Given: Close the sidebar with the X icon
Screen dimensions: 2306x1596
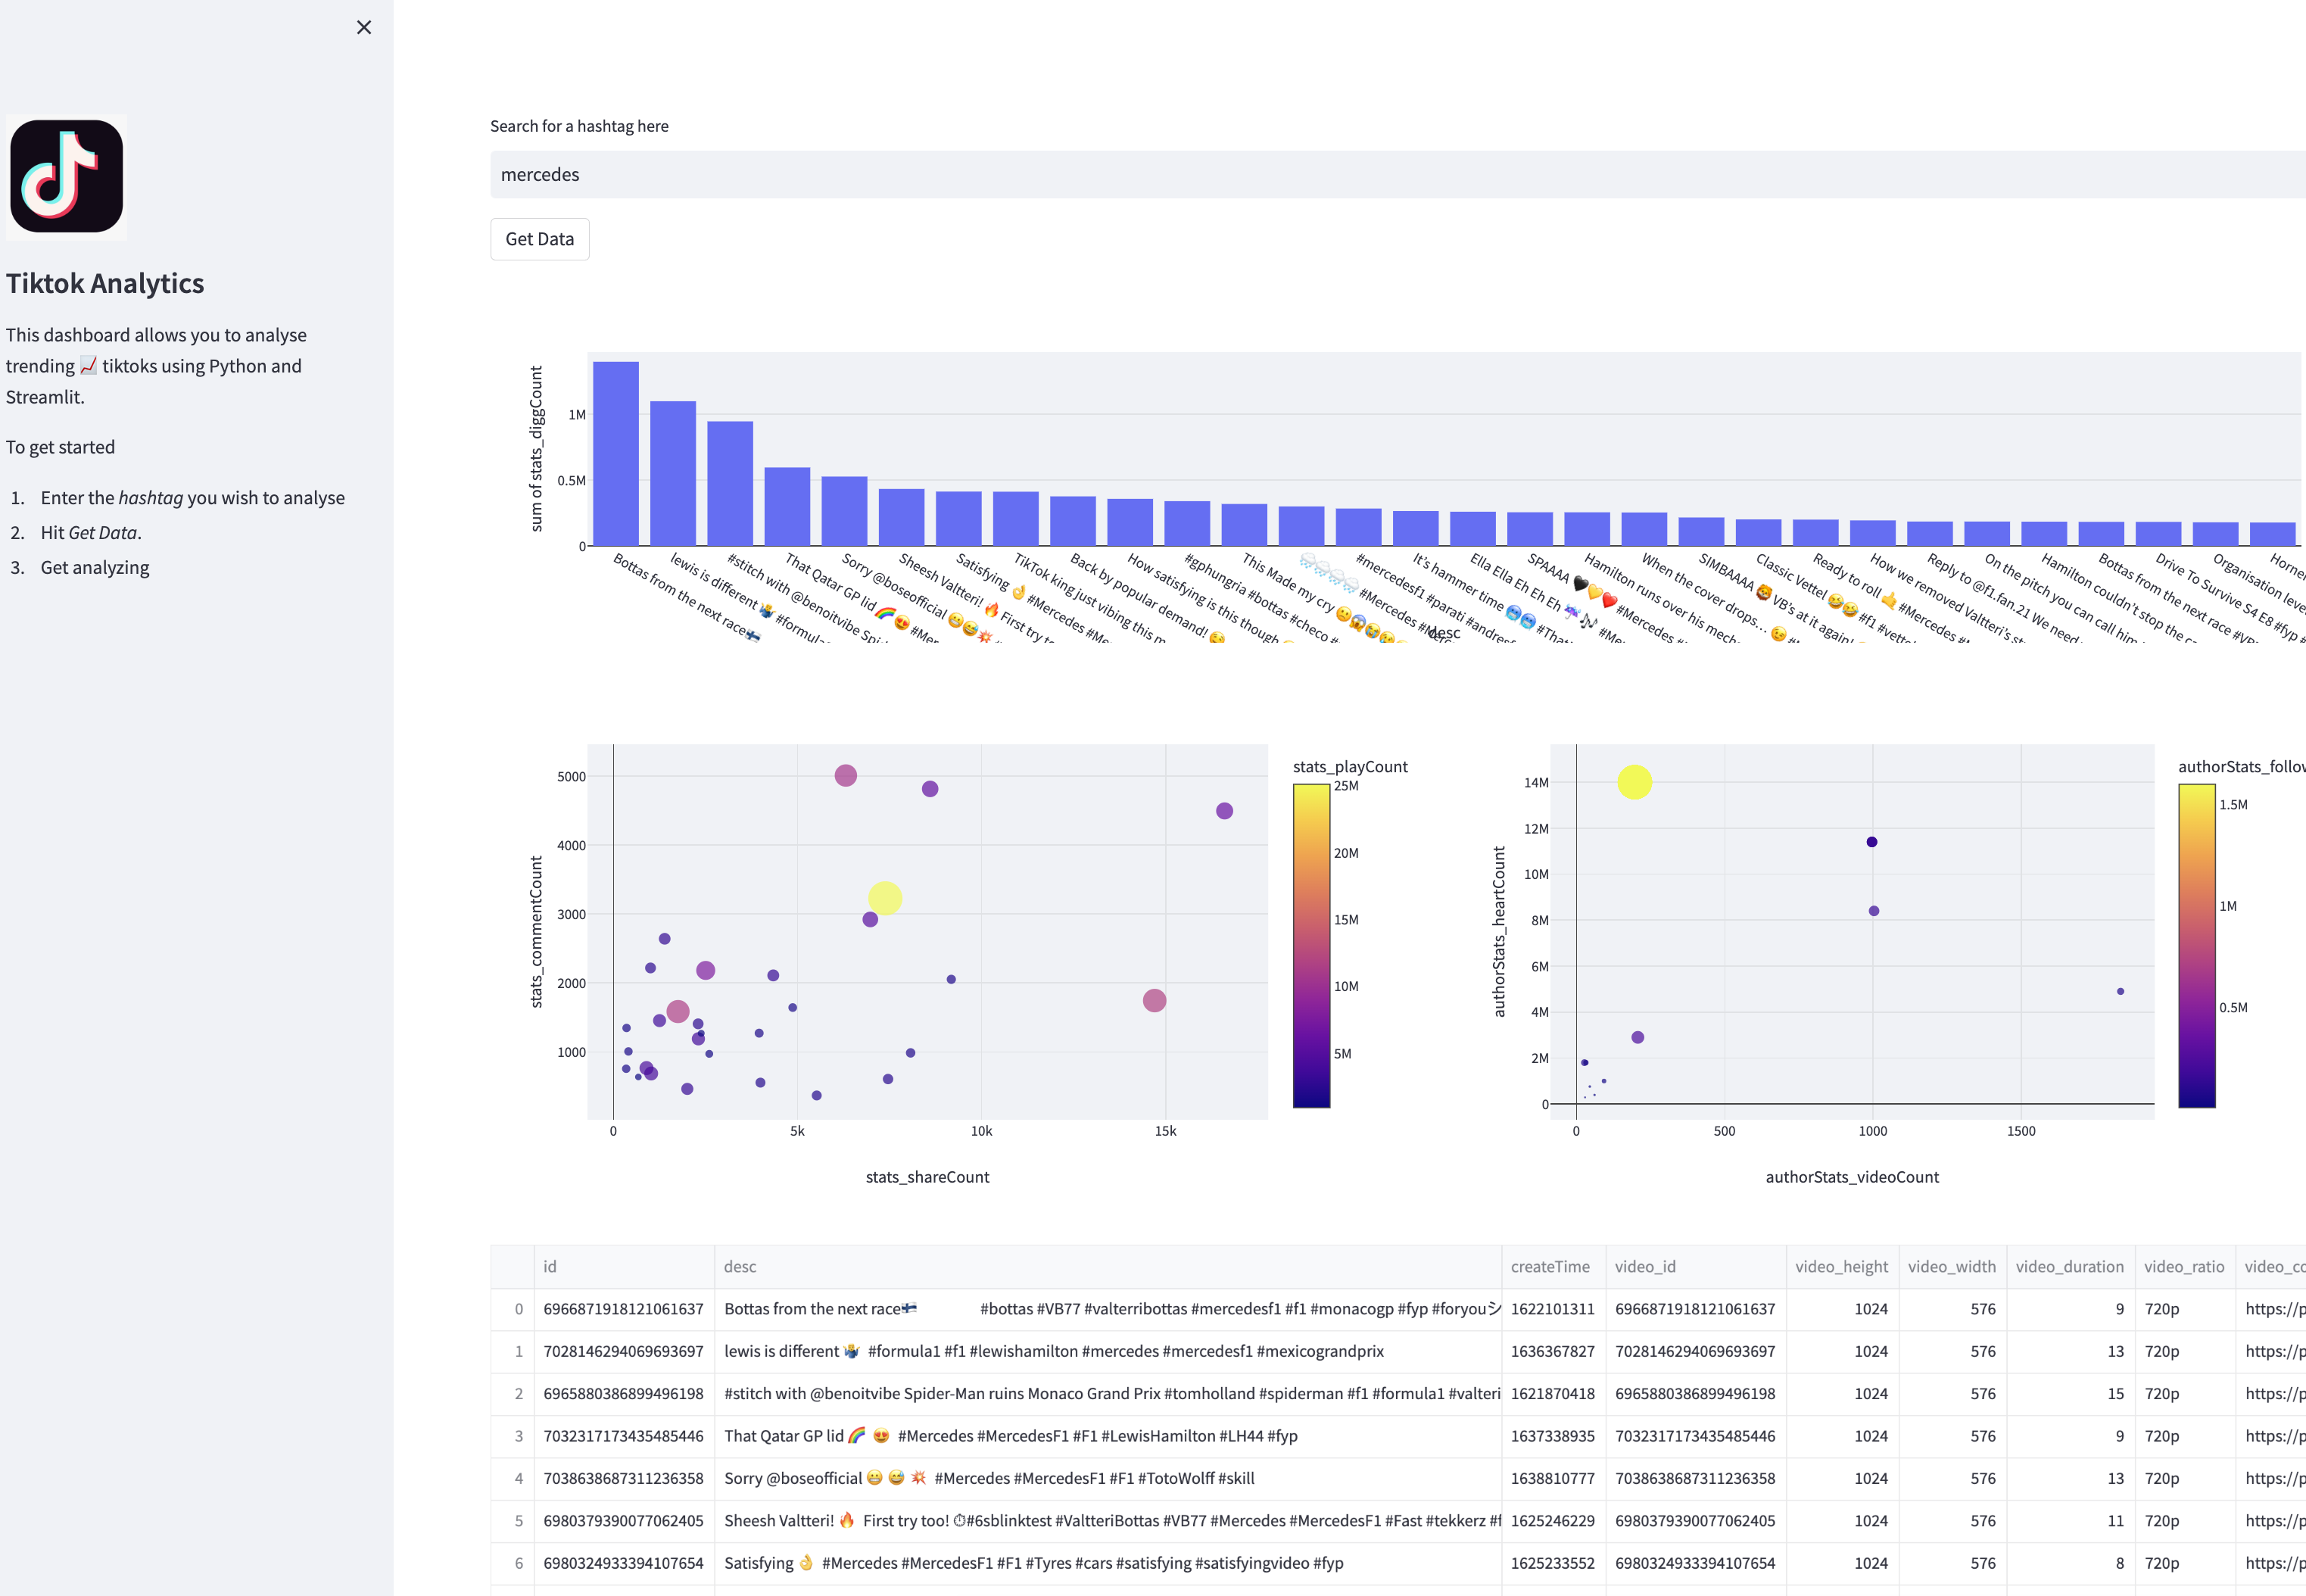Looking at the screenshot, I should 364,27.
